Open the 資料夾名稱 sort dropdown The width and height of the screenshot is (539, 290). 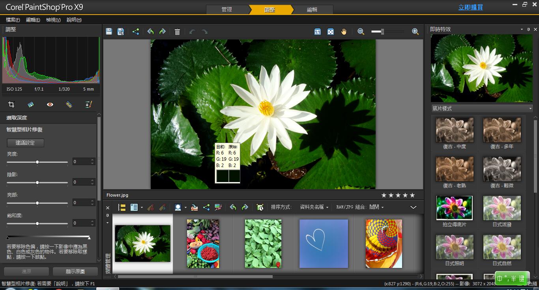(x=314, y=207)
